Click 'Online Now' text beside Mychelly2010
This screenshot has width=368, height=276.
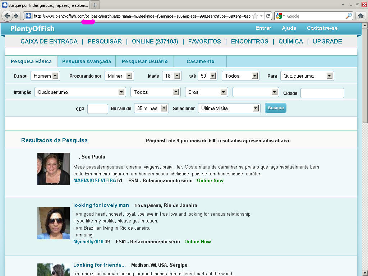coord(198,242)
